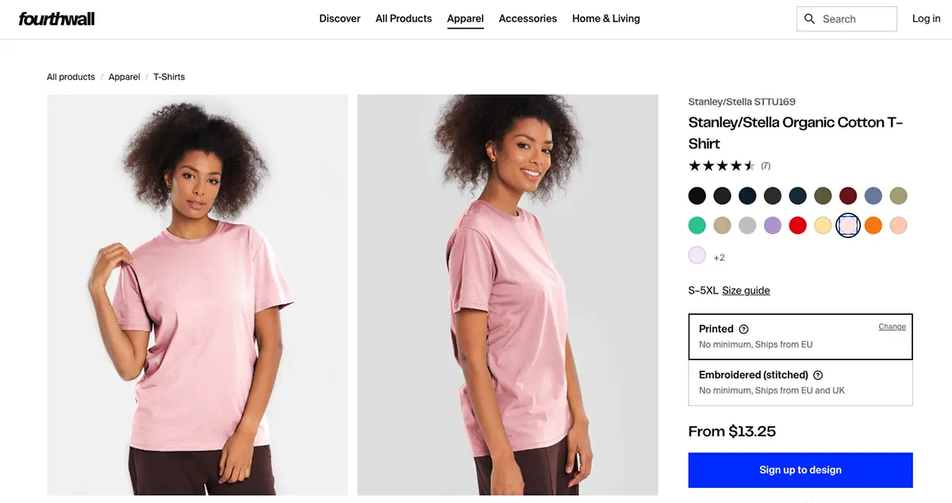Click the fourthwall logo

point(56,18)
